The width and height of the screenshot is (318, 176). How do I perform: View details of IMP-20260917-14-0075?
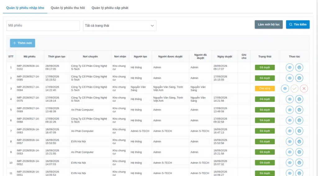click(x=290, y=99)
